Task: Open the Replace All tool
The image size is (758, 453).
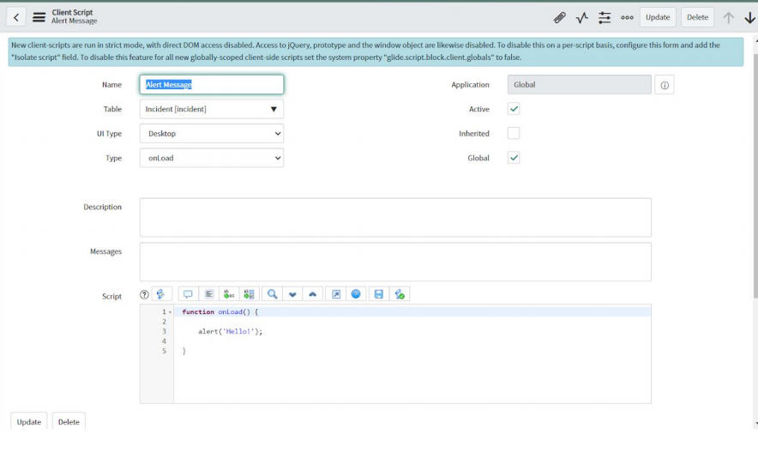Action: point(249,294)
